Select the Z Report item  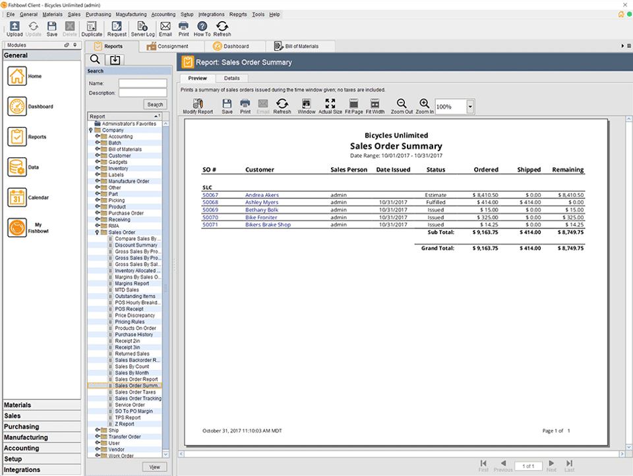tap(125, 424)
